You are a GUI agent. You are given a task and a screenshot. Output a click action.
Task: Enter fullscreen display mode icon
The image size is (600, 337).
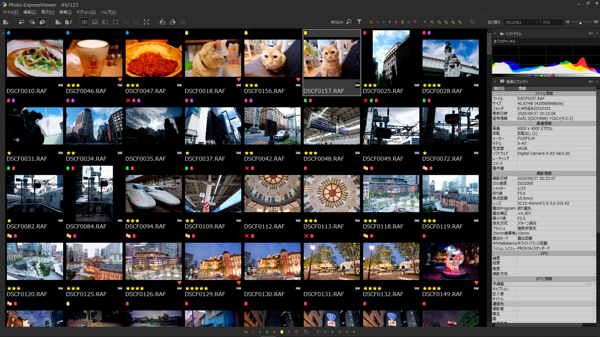point(146,22)
